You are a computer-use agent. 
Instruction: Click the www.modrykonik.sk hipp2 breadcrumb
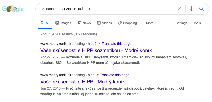click(x=68, y=44)
